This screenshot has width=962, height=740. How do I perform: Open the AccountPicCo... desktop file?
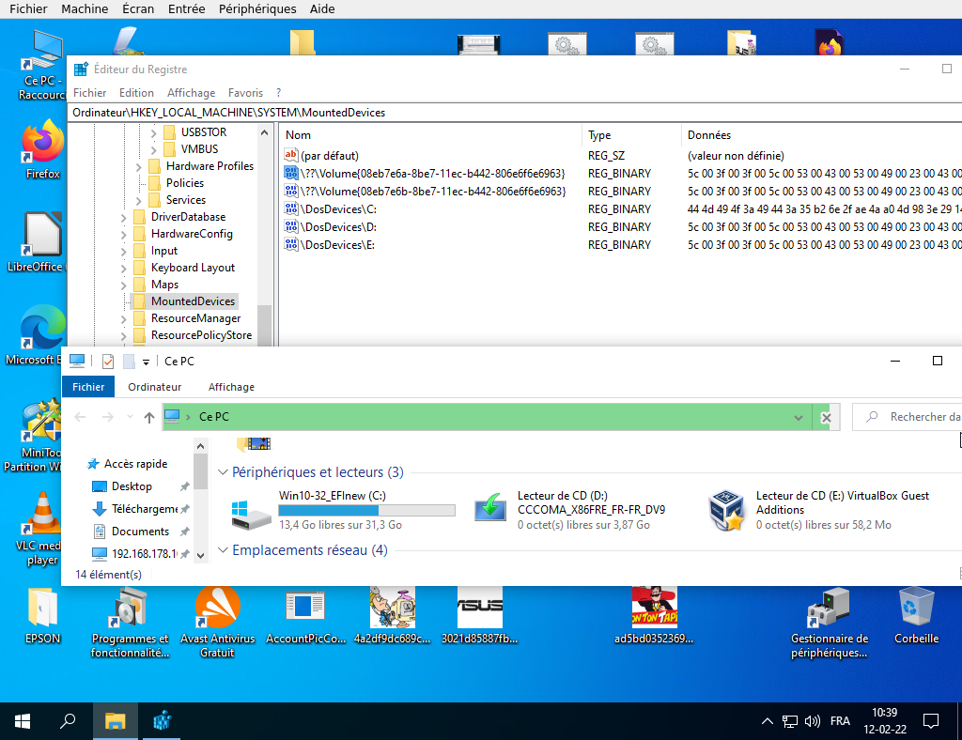[305, 615]
